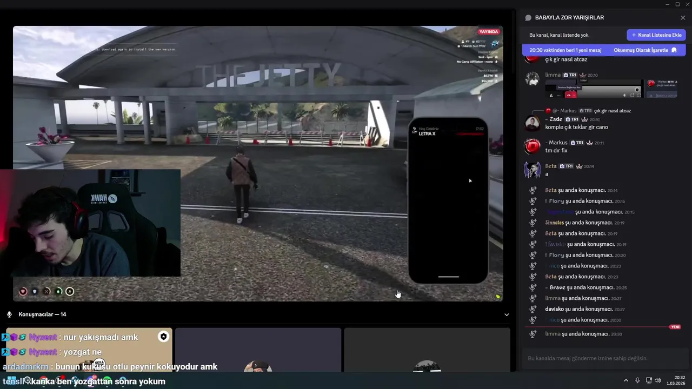The height and width of the screenshot is (389, 692).
Task: Select the middle speaker tile
Action: [x=258, y=350]
